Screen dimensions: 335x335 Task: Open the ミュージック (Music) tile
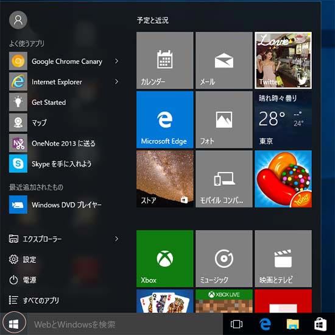224,259
